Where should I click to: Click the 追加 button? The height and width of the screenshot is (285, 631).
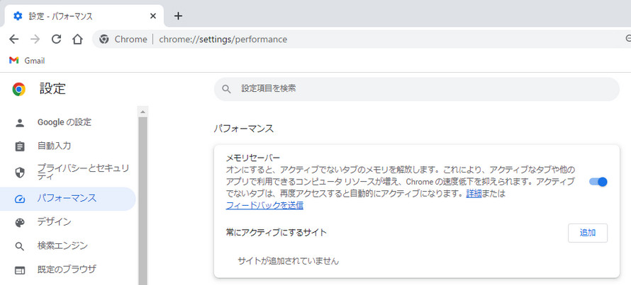[587, 233]
